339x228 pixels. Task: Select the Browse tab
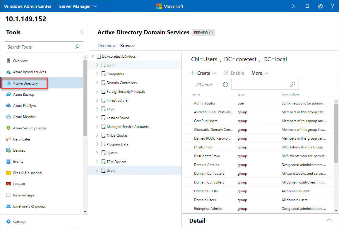pos(127,46)
